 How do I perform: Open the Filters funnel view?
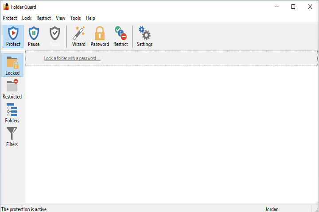tap(12, 137)
